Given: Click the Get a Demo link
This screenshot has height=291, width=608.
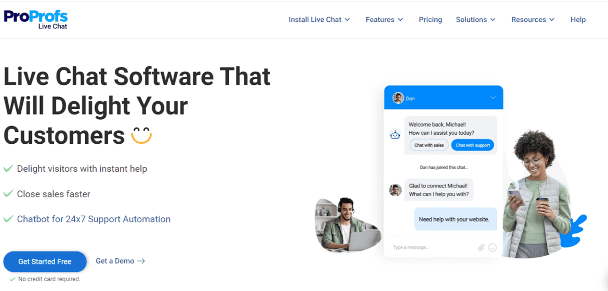Looking at the screenshot, I should coord(115,261).
